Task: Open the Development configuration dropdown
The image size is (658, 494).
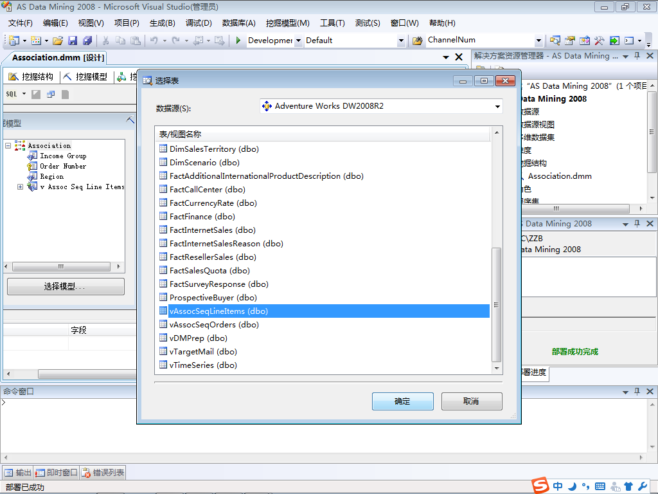Action: 298,41
